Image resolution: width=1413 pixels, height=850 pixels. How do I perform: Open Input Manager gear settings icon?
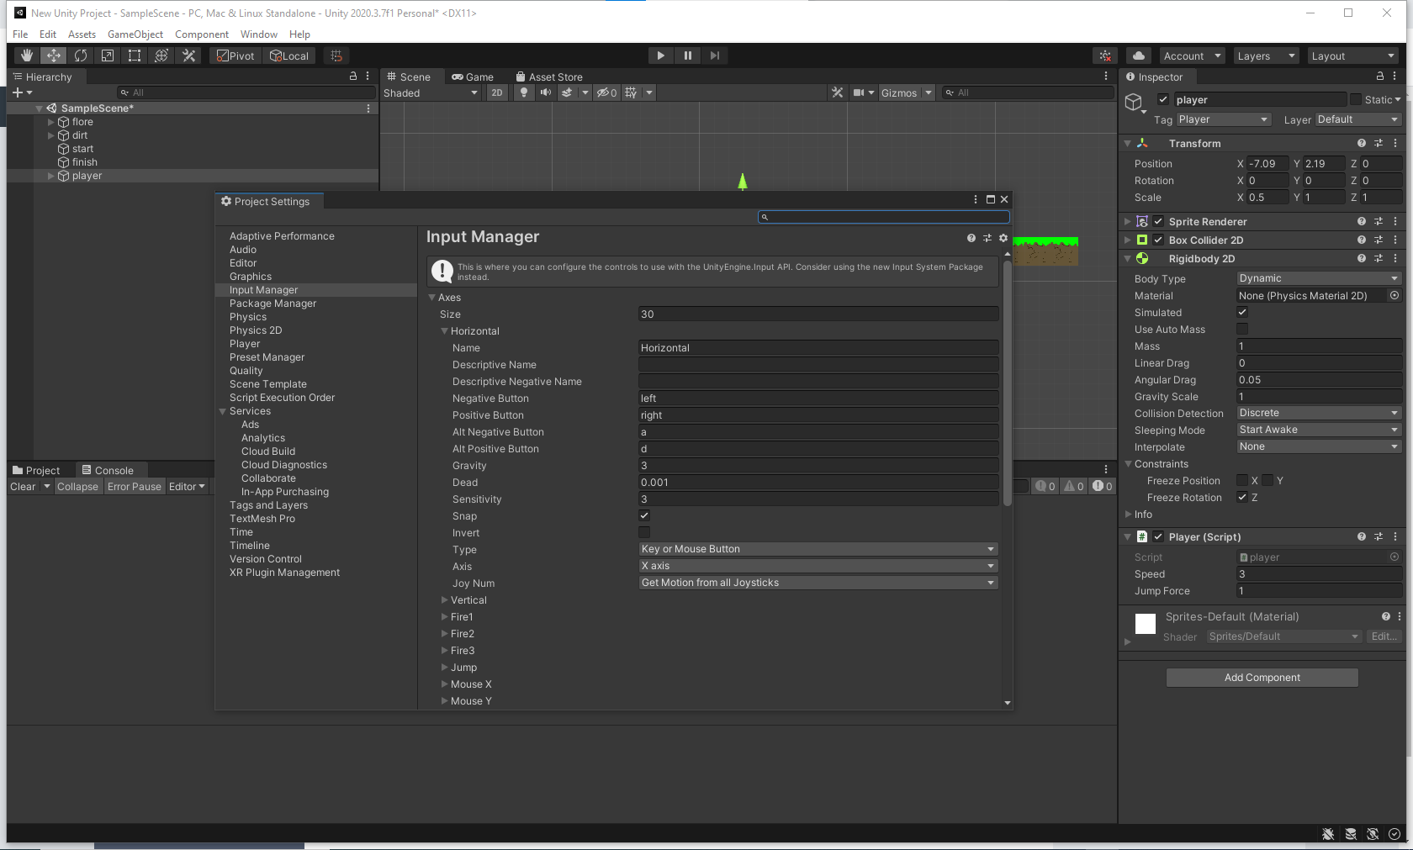coord(1003,238)
